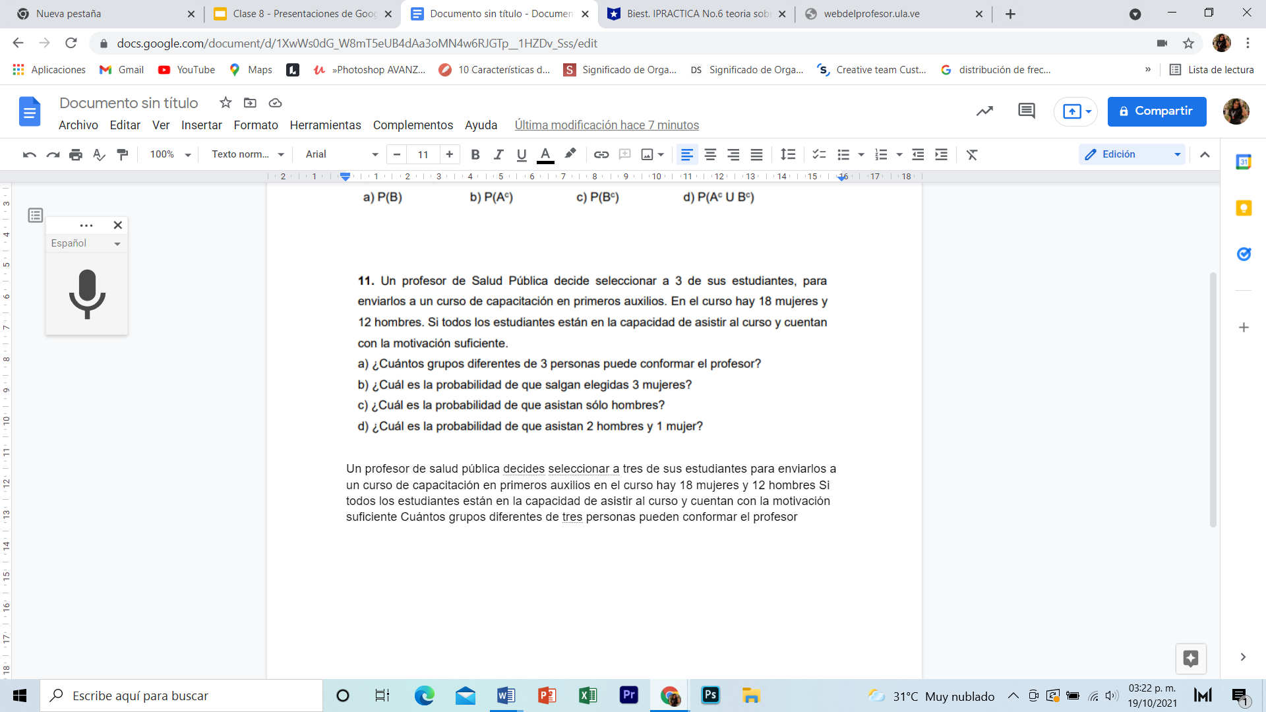Run the spell check icon
This screenshot has height=712, width=1266.
click(x=99, y=154)
